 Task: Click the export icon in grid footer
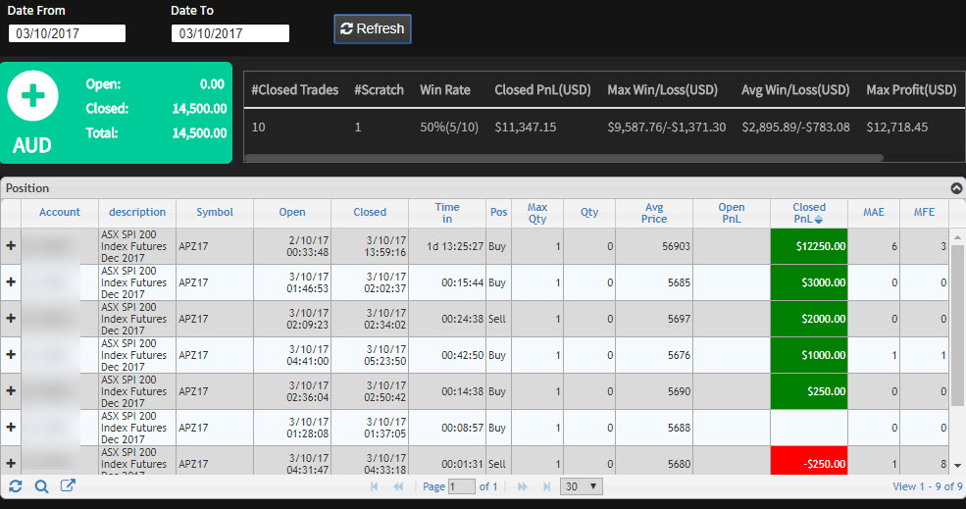(x=68, y=485)
